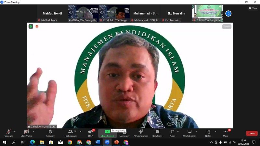260x146 pixels.
Task: Click the Sign in button
Action: (227, 27)
